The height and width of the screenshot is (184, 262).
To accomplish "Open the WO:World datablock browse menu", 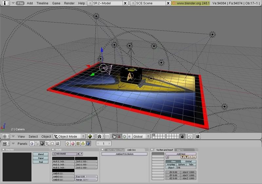I will click(54, 154).
